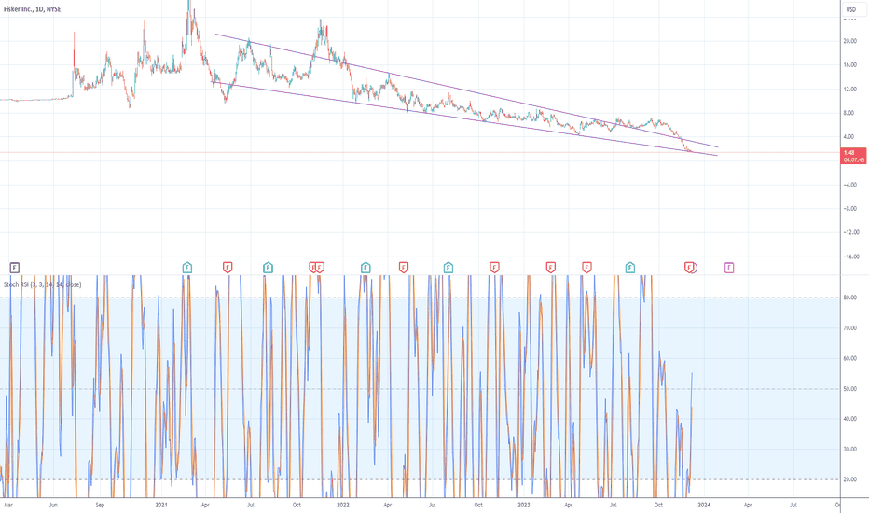Screen dimensions: 869x513
Task: Open the teal earnings marker in early 2022
Action: coord(366,268)
